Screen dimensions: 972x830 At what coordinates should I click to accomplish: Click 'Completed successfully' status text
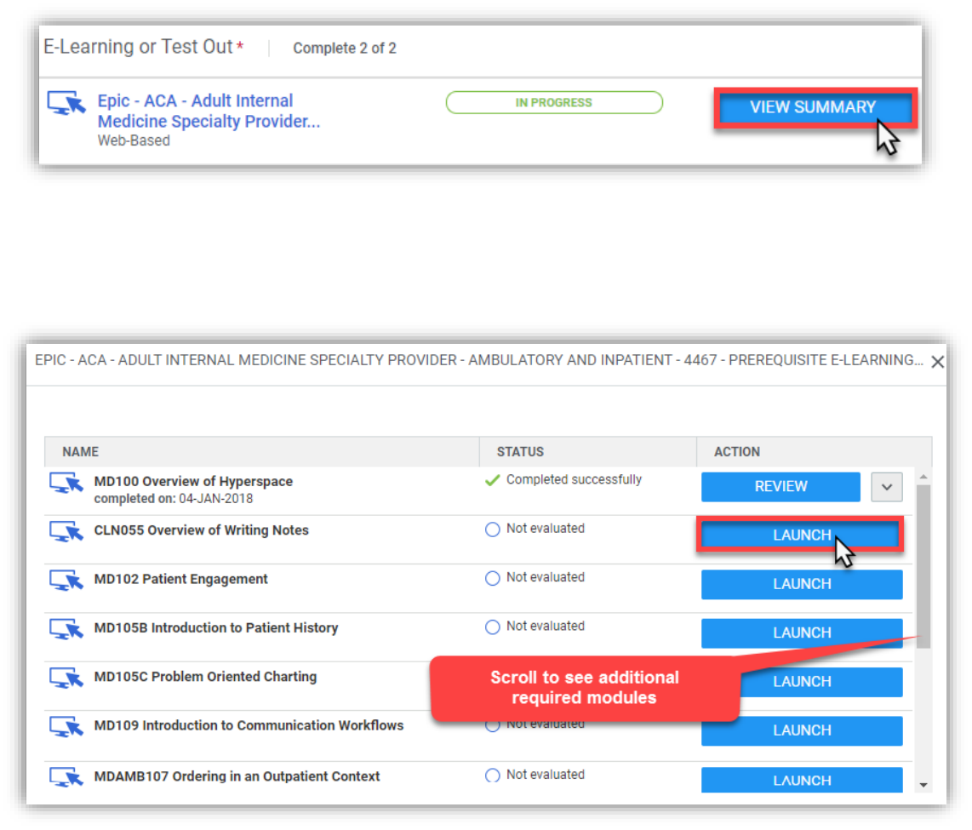click(574, 480)
